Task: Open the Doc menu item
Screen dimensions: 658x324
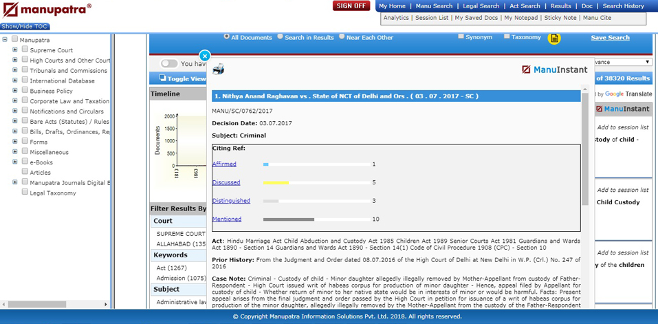Action: [x=586, y=6]
